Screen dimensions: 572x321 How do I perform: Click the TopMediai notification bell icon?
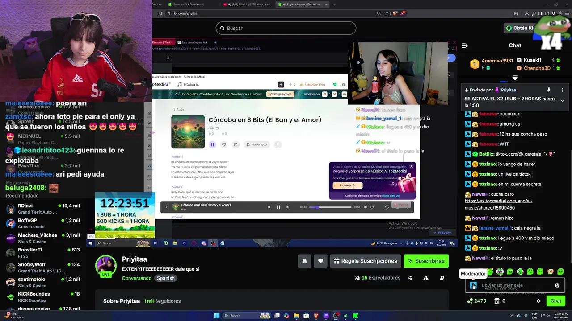click(x=343, y=84)
